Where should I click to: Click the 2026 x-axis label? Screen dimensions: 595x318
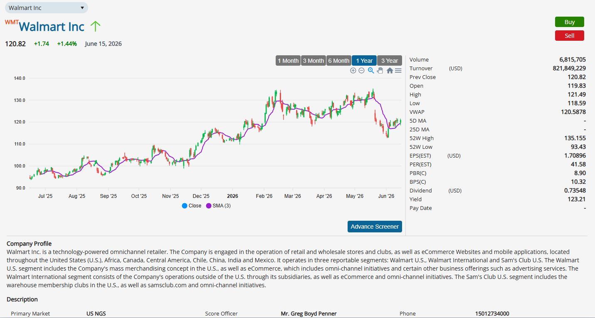coord(232,196)
